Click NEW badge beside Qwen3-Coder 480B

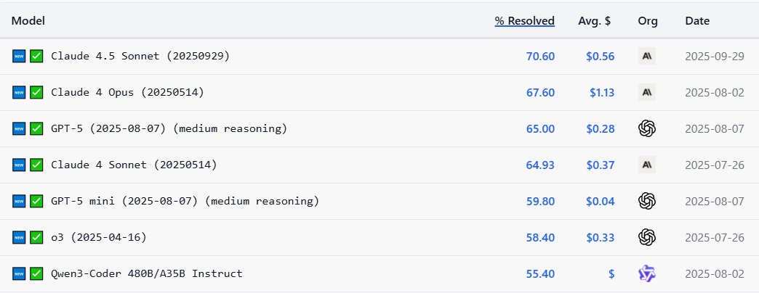(x=19, y=273)
